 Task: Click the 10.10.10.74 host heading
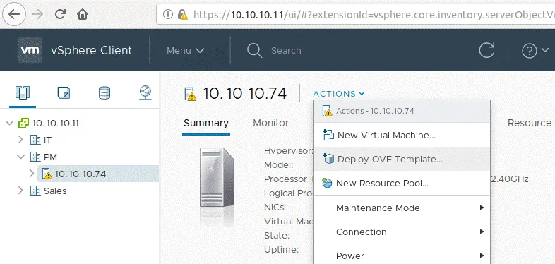point(244,93)
